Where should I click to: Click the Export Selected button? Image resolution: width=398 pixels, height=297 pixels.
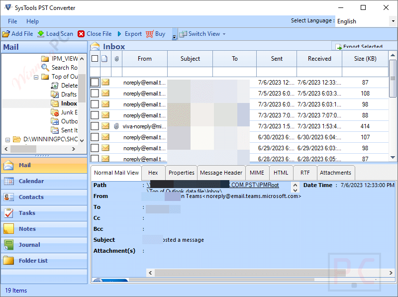(359, 46)
